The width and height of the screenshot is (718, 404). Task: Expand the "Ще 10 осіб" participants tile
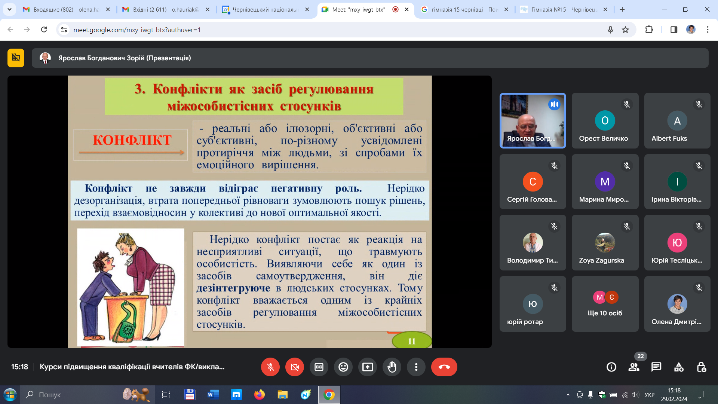605,304
